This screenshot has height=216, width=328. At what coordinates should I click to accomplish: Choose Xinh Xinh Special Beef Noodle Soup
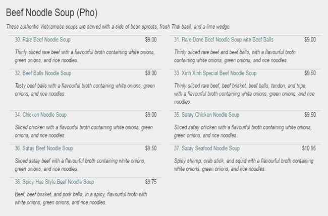[x=215, y=73]
